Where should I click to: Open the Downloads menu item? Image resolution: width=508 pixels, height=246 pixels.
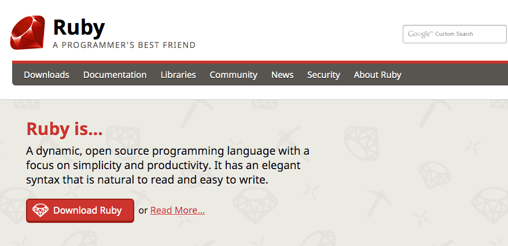click(x=46, y=74)
